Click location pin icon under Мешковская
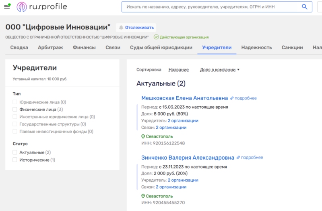Viewport: 322px width, 211px height. (x=143, y=136)
